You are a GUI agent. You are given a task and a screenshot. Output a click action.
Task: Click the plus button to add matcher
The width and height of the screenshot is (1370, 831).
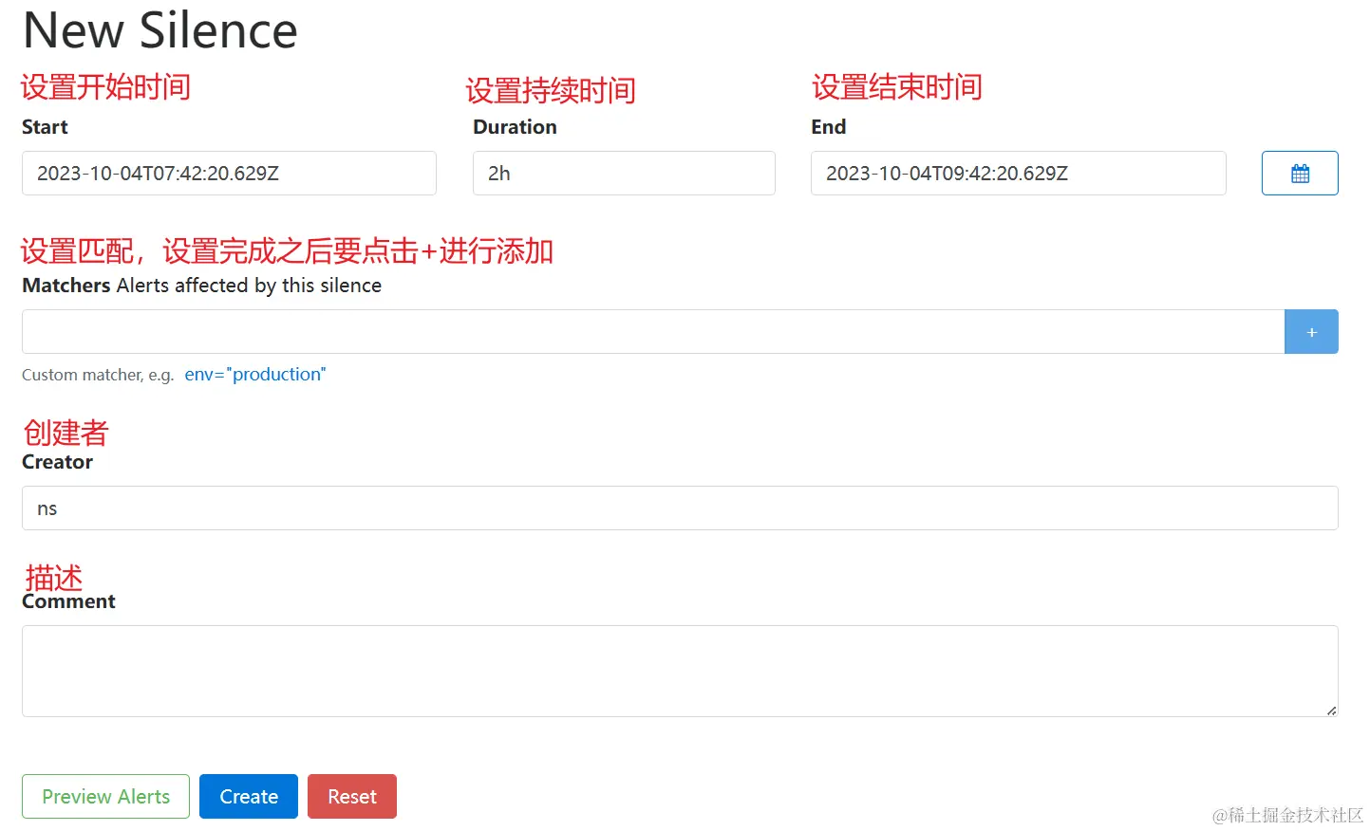pos(1311,332)
